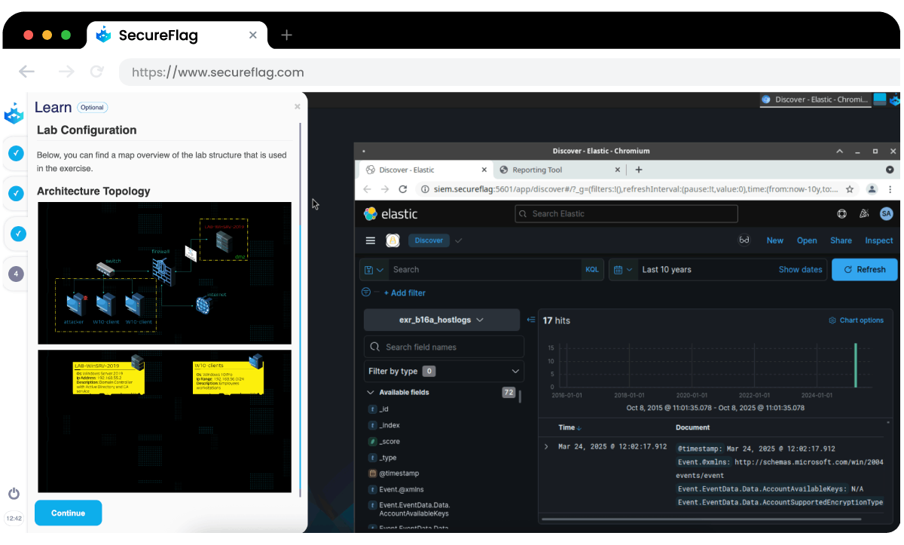Bookmark the page with star icon
The width and height of the screenshot is (904, 545).
[x=850, y=190]
